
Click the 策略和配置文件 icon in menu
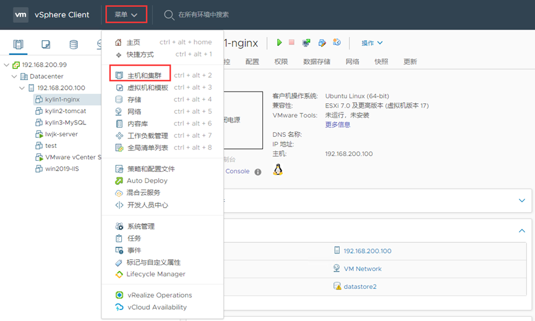(119, 169)
